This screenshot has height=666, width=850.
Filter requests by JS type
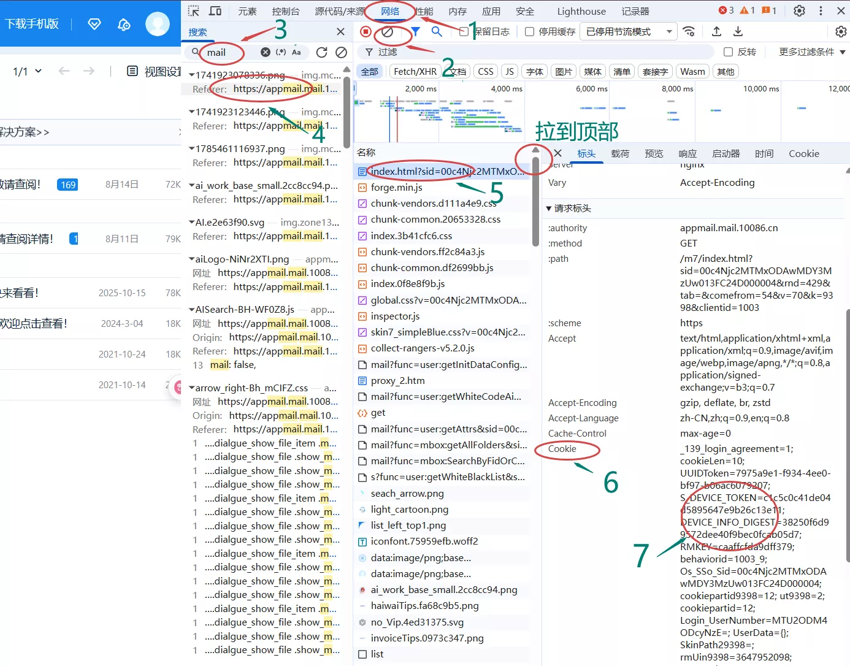[510, 72]
